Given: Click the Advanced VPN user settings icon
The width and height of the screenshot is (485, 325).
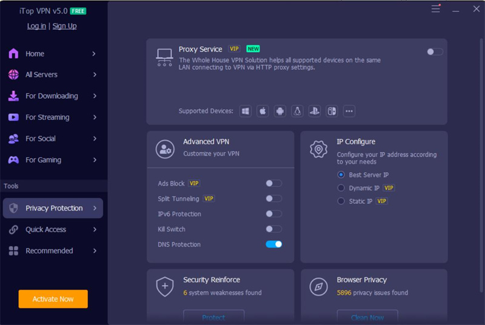Looking at the screenshot, I should pyautogui.click(x=165, y=149).
